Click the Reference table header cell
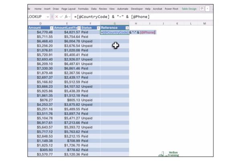Screen dimensions: 241x161 click(x=112, y=28)
